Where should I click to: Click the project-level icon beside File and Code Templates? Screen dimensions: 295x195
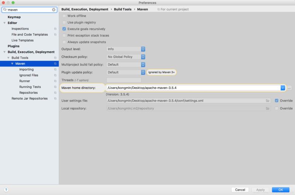[x=55, y=34]
